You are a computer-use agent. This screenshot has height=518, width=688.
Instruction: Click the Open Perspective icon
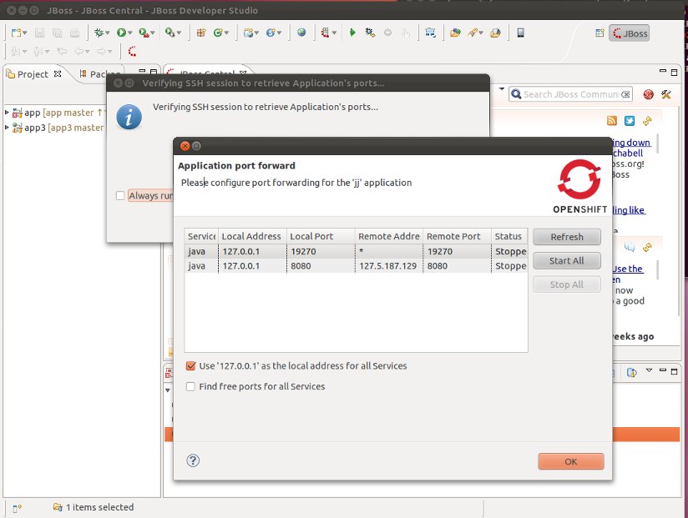coord(599,33)
